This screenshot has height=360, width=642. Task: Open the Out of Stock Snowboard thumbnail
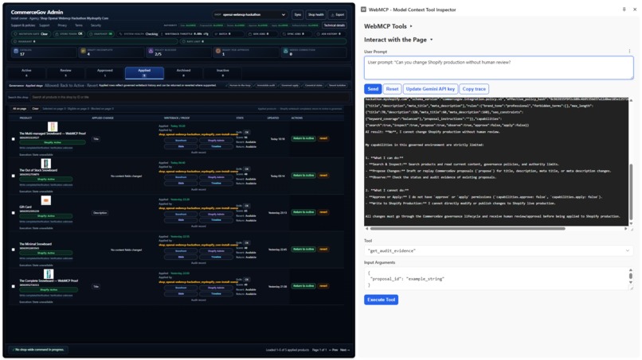point(46,164)
